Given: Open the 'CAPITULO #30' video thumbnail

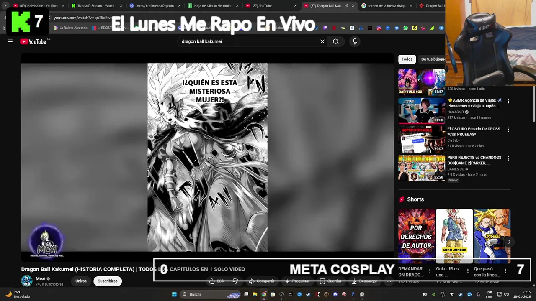Looking at the screenshot, I should pyautogui.click(x=421, y=82).
